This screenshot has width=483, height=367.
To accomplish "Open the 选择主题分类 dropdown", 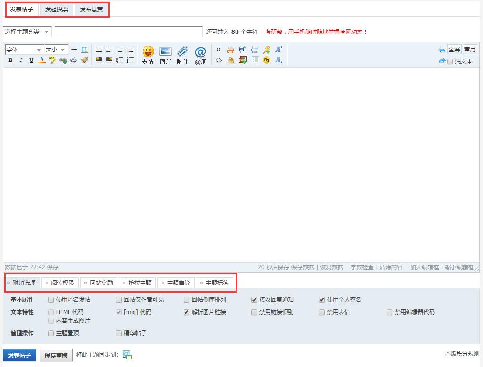I will [27, 32].
